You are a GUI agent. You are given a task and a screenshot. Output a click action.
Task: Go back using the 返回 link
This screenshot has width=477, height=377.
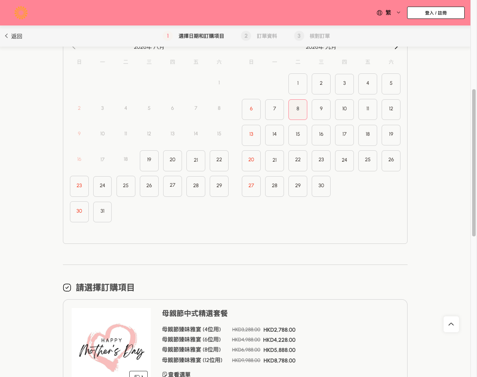[x=14, y=36]
